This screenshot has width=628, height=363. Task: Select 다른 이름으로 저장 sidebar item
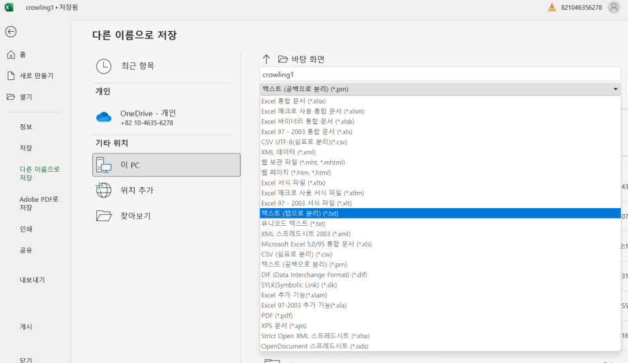[39, 173]
